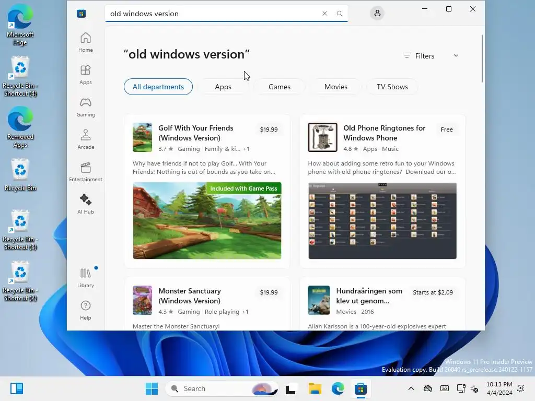Screen dimensions: 535x401
Task: Select the TV Shows department tab
Action: (x=392, y=87)
